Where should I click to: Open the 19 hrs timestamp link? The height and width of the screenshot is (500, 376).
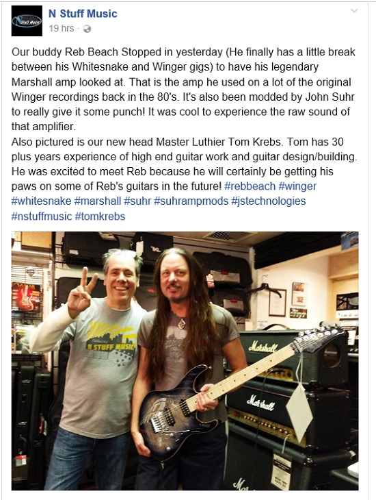tap(61, 28)
